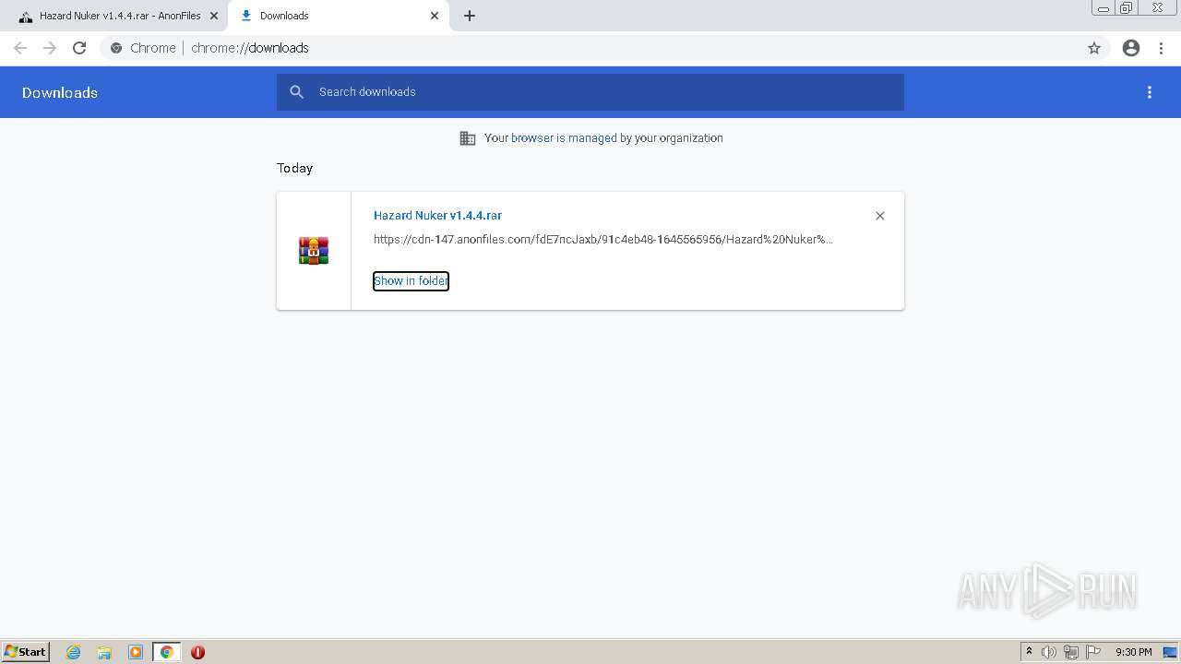
Task: Launch Internet Explorer from the taskbar
Action: click(x=74, y=652)
